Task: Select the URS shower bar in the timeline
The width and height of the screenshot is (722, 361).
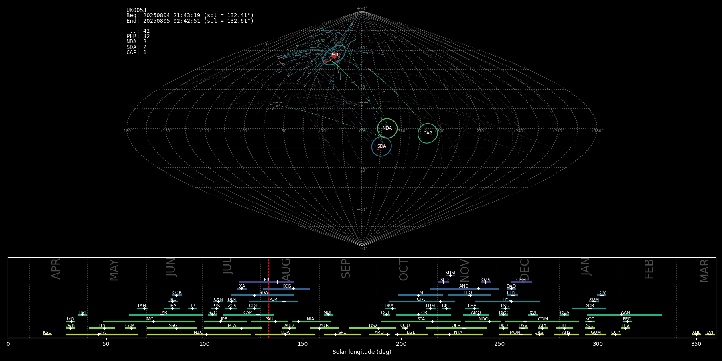Action: pos(539,335)
